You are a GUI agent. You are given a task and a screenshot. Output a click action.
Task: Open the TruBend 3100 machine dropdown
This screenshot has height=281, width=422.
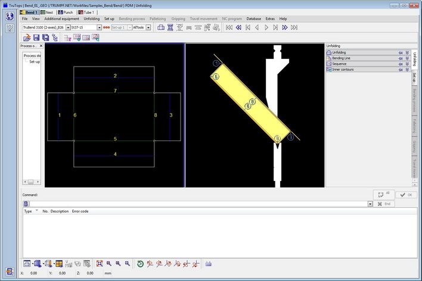67,27
